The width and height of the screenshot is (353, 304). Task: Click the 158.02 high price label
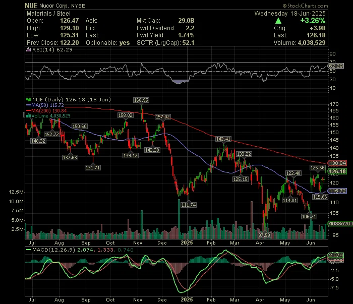126,115
